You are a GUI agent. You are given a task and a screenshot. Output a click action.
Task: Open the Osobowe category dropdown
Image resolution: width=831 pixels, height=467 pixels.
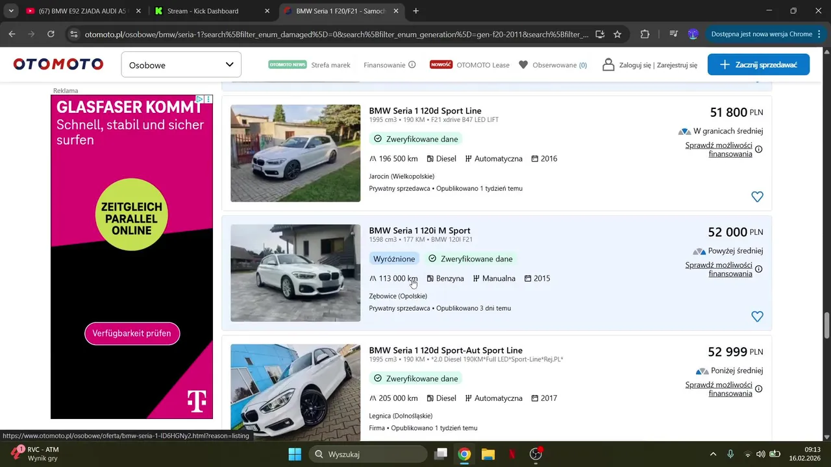click(x=181, y=65)
